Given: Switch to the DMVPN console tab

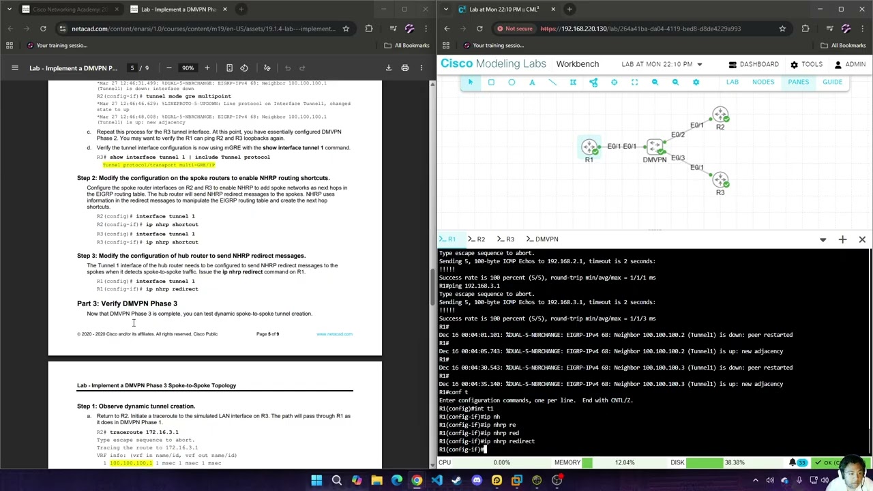Looking at the screenshot, I should tap(542, 239).
